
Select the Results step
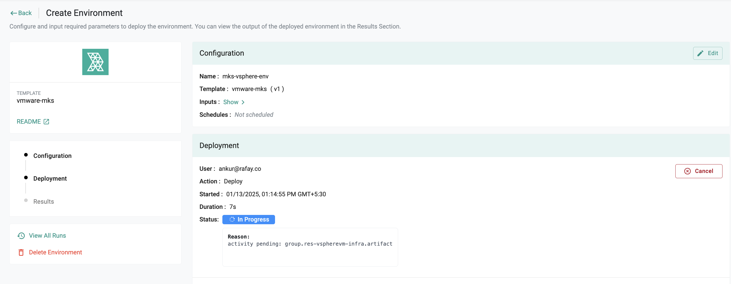(x=44, y=201)
